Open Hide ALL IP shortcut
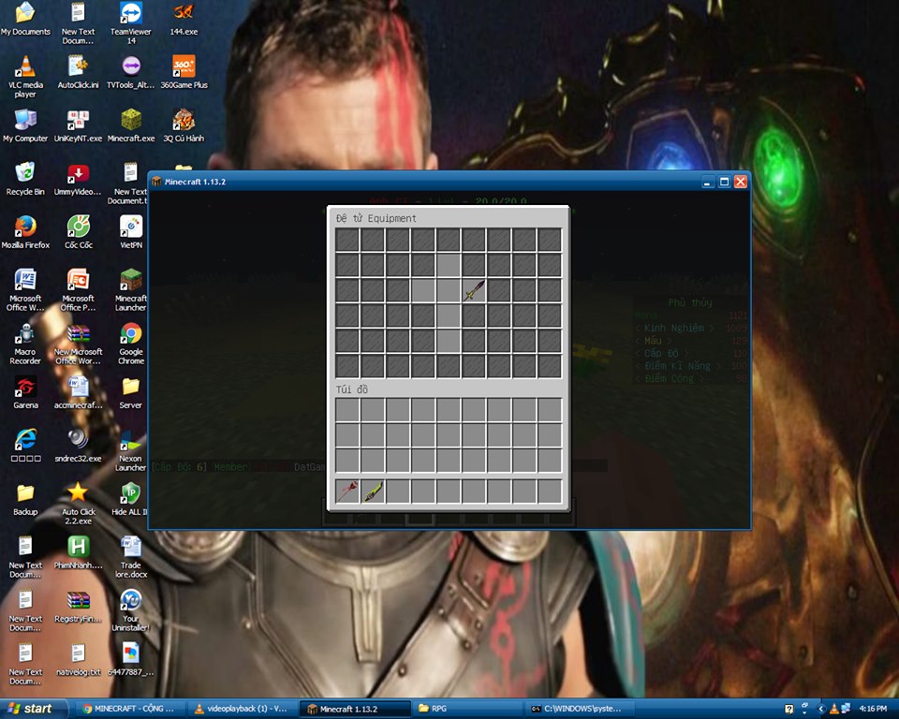This screenshot has height=719, width=899. (130, 499)
